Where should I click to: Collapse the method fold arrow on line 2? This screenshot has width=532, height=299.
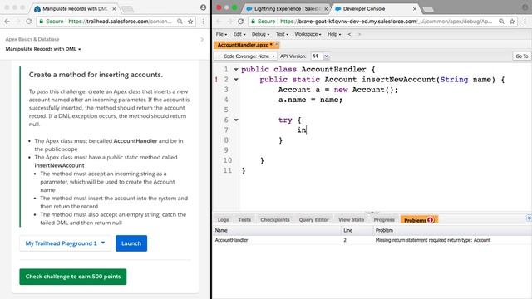(236, 80)
